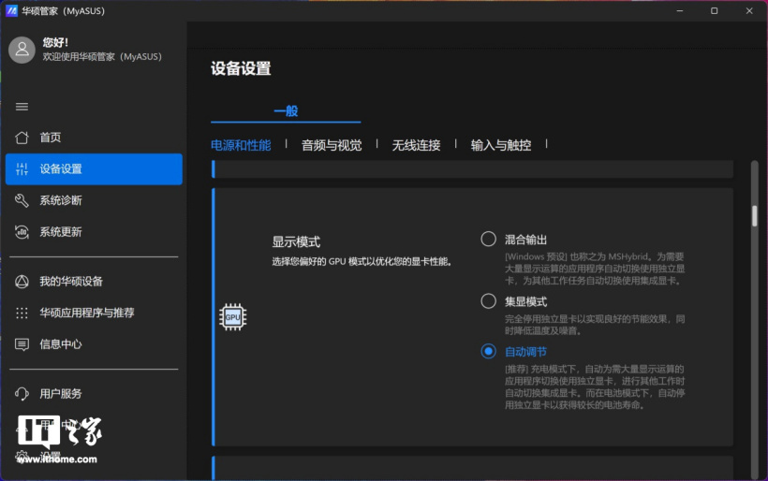Click the 信息中心 message icon
Viewport: 768px width, 481px height.
(22, 344)
